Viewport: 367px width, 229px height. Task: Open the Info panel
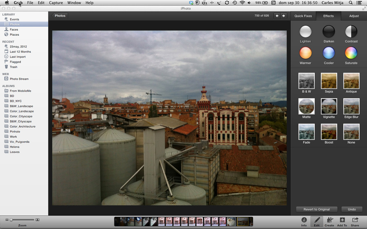pyautogui.click(x=304, y=221)
